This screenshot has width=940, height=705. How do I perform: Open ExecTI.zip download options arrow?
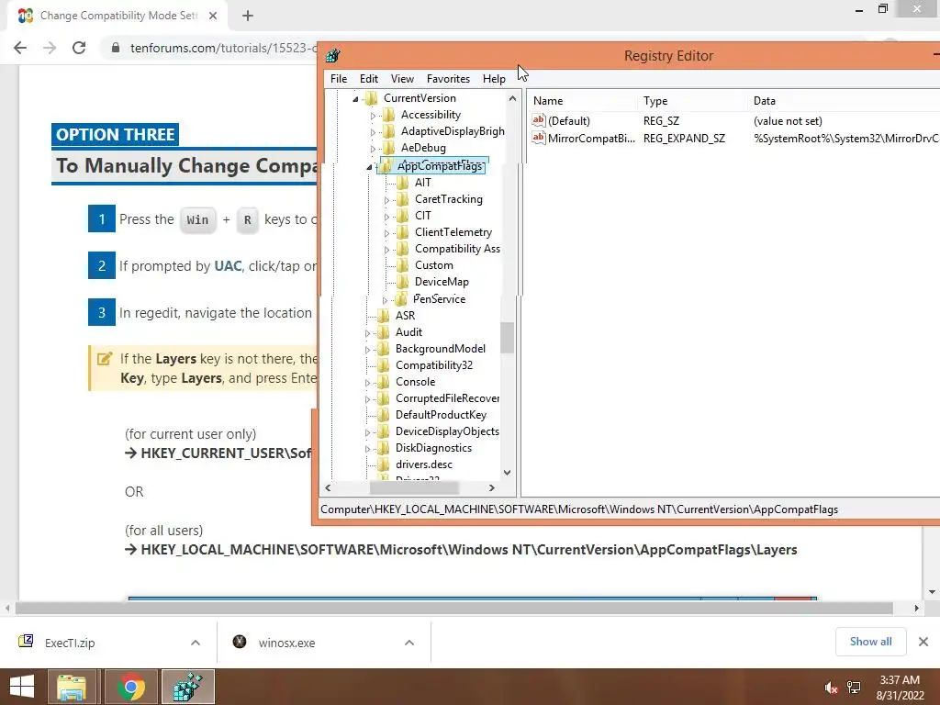[x=196, y=643]
